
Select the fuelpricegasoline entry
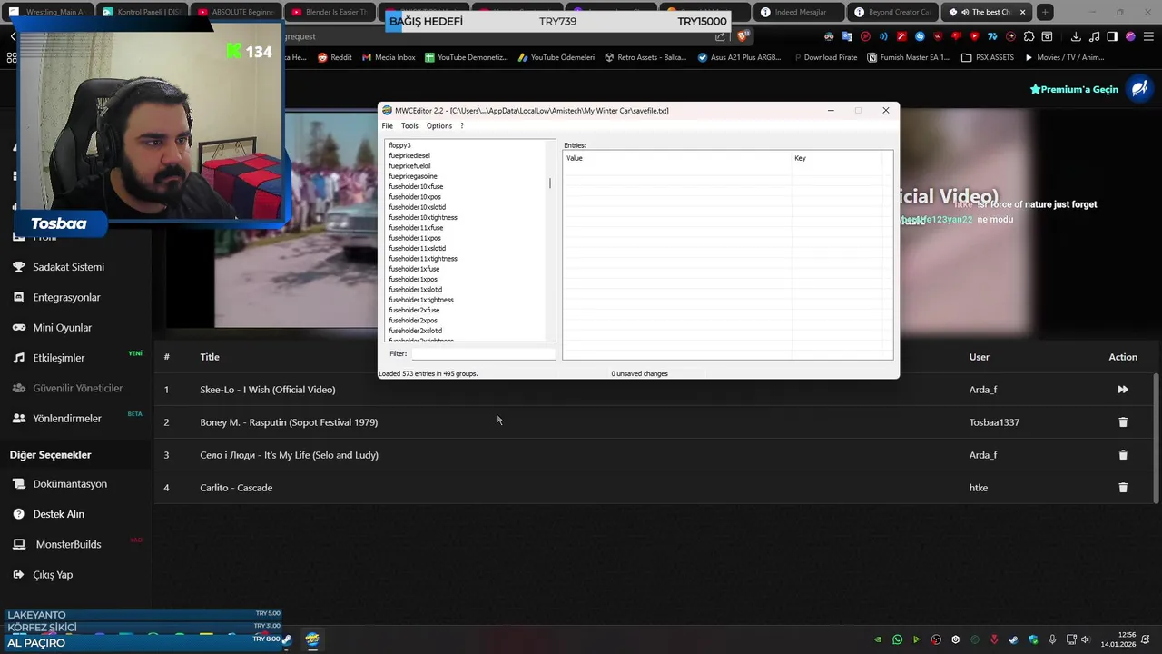click(413, 176)
